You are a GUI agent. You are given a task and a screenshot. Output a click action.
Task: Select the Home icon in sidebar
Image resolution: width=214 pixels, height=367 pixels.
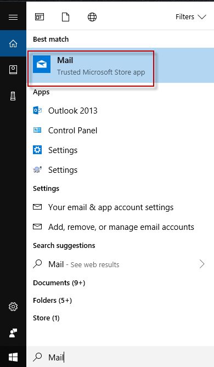click(x=13, y=43)
